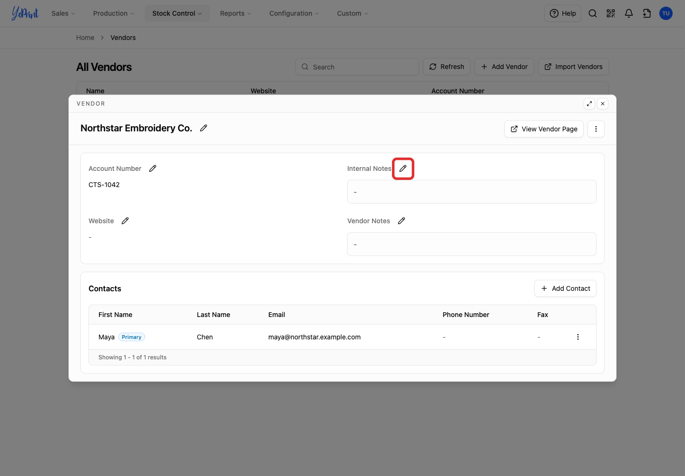Click the email maya@northstar.example.com

(x=314, y=337)
